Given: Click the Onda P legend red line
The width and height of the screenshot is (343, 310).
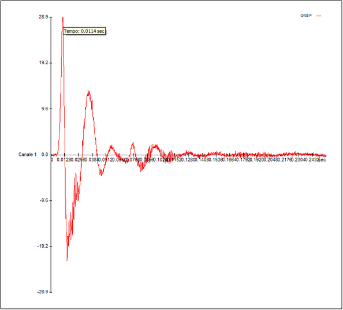Looking at the screenshot, I should coord(319,16).
